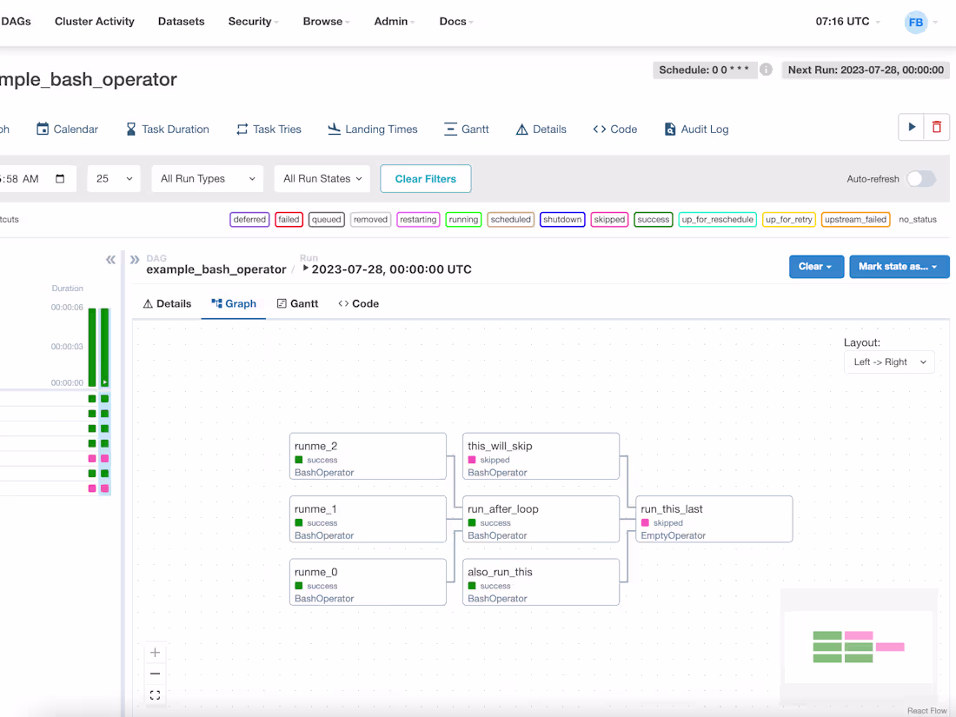This screenshot has width=956, height=717.
Task: Open the FB user avatar menu
Action: click(x=916, y=21)
